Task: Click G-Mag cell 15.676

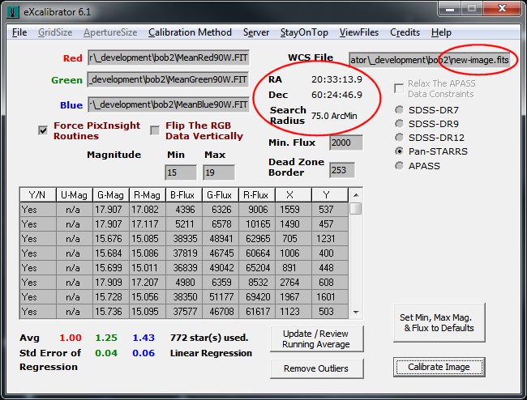Action: (x=111, y=239)
